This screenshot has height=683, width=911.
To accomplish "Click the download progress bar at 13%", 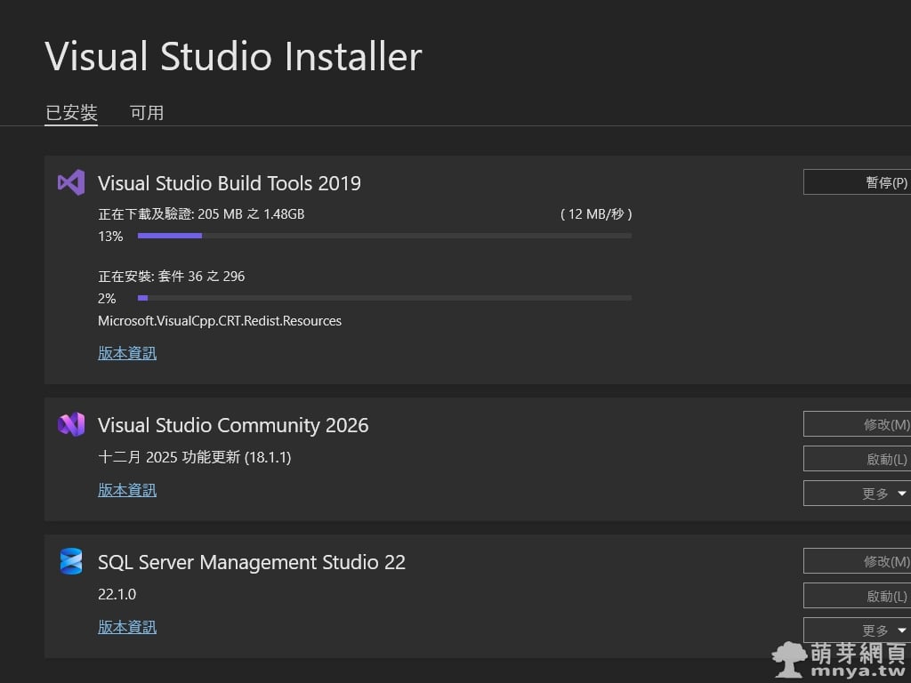I will (x=384, y=236).
